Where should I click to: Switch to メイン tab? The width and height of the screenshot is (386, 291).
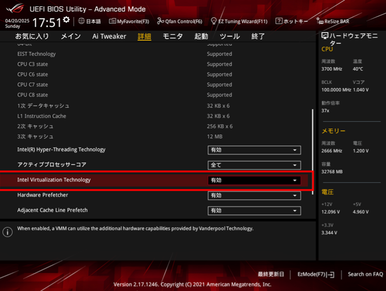tap(70, 37)
